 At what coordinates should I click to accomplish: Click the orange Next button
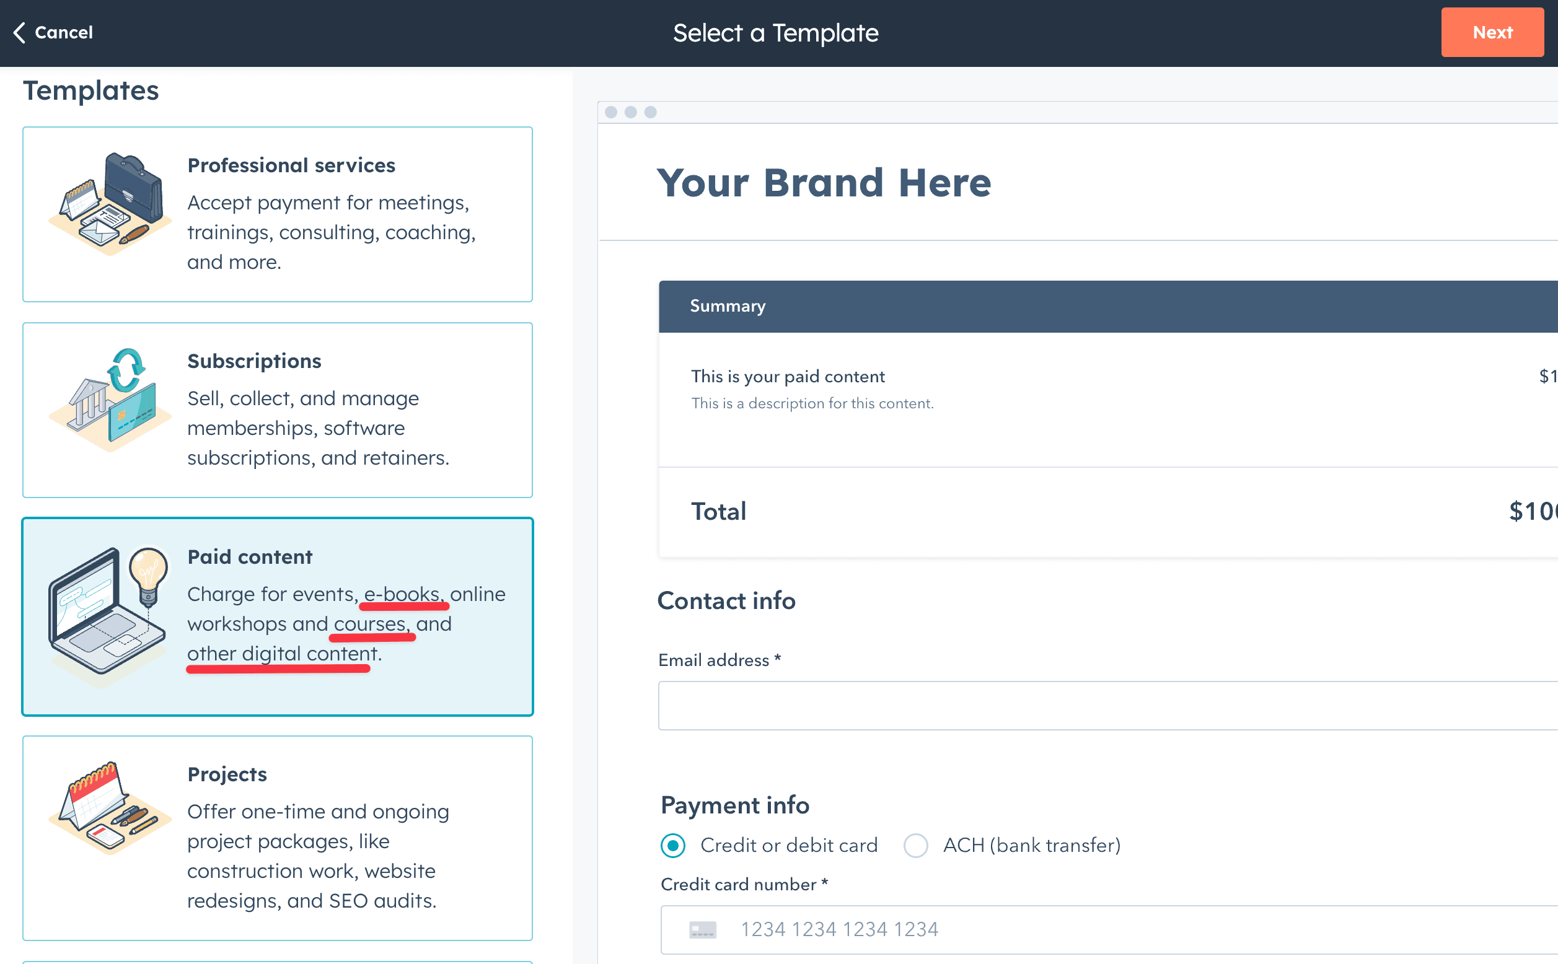click(1492, 32)
